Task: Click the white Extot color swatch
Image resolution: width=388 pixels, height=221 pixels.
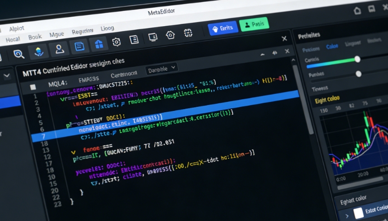Action: (x=358, y=213)
